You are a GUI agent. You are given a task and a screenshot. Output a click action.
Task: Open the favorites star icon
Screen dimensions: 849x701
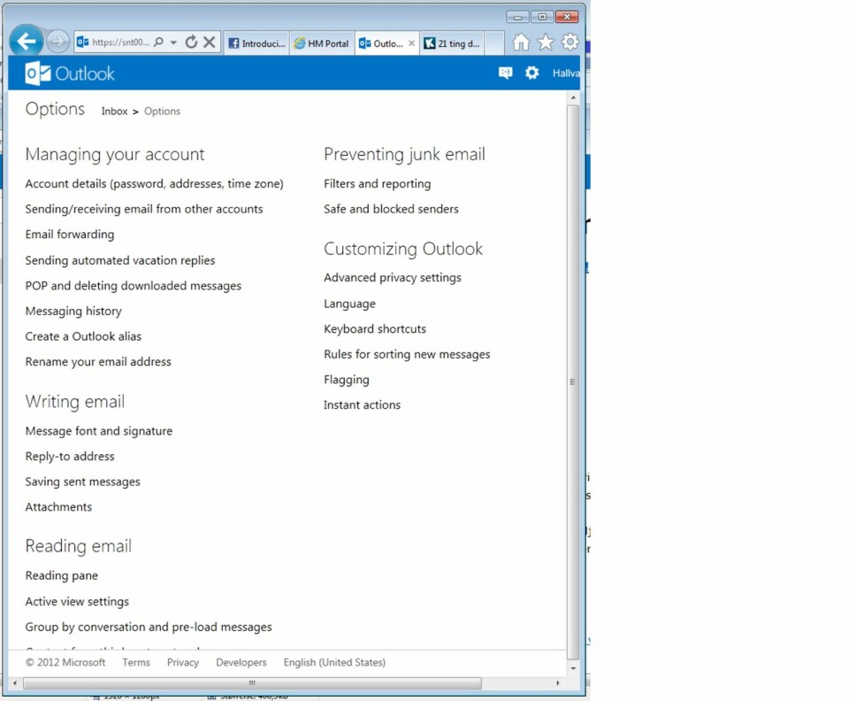(x=546, y=42)
